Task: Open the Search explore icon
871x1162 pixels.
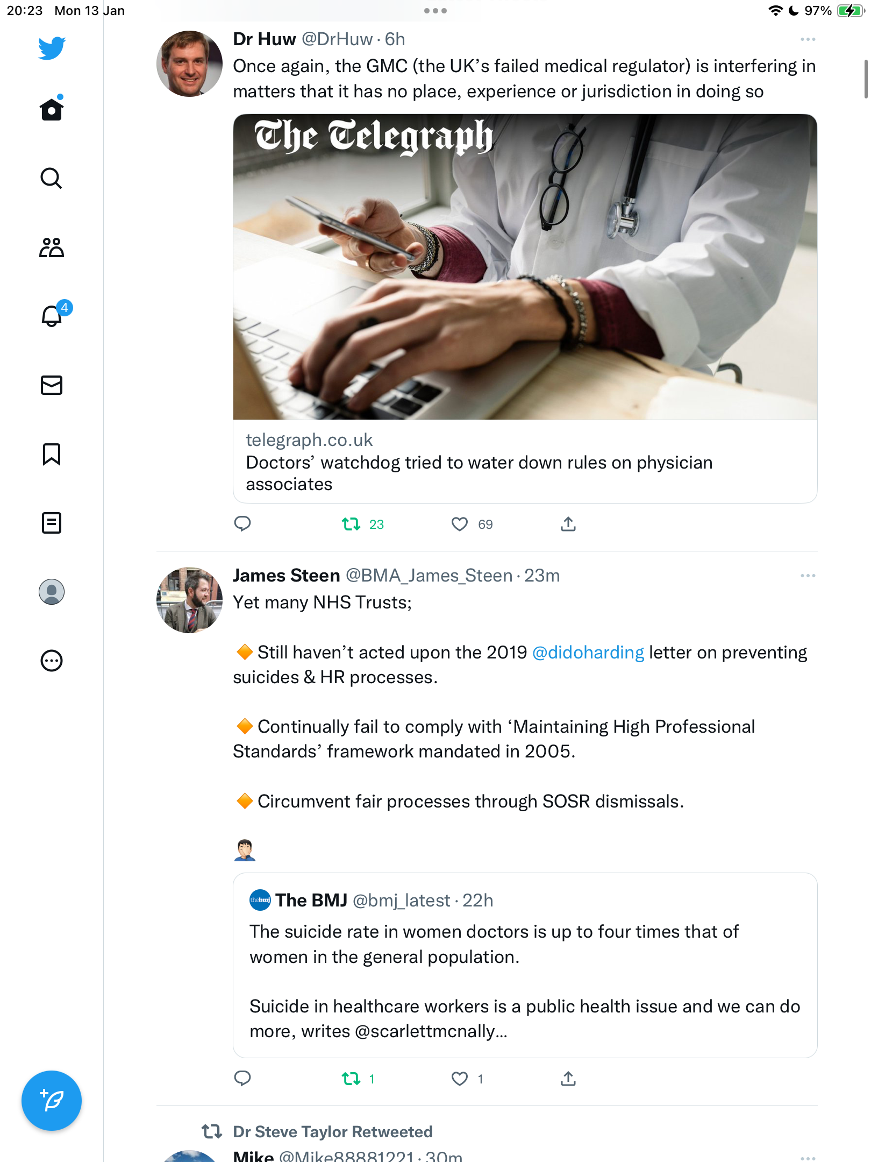Action: coord(52,178)
